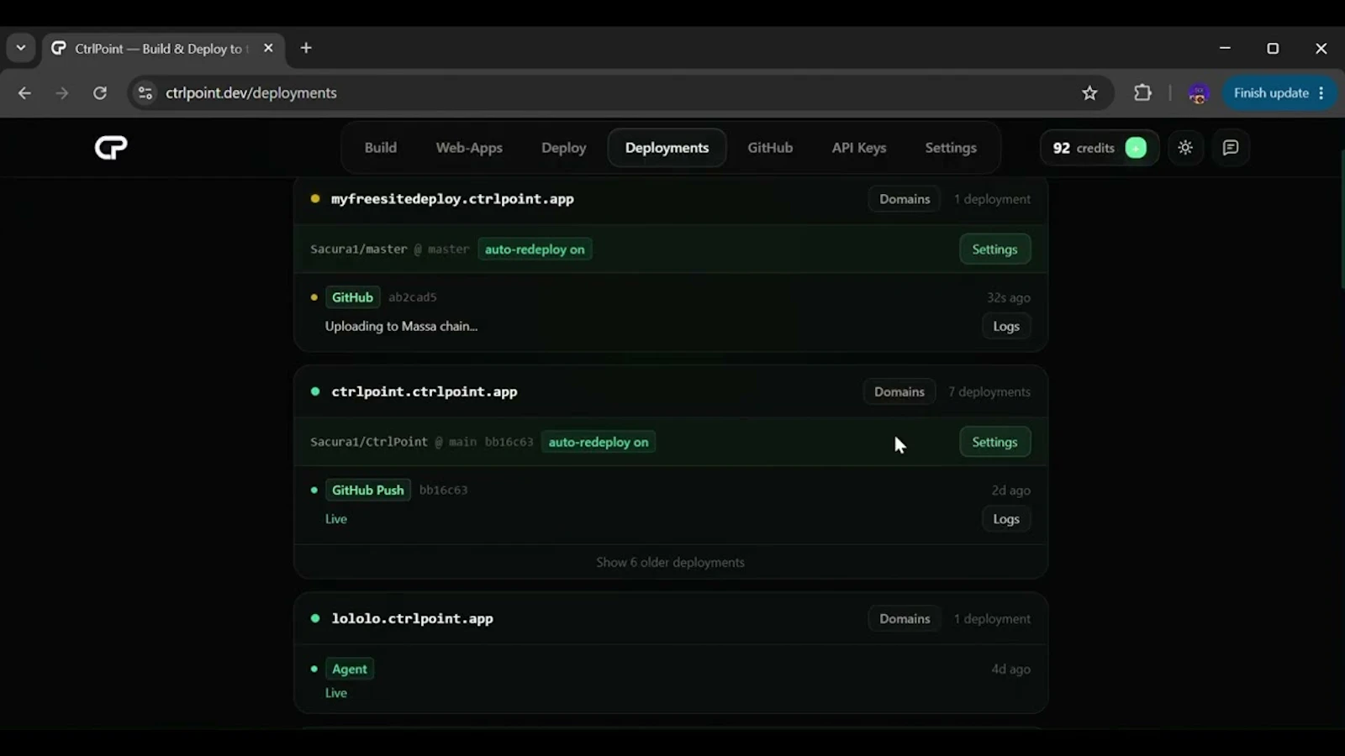Click the page vertical scrollbar
The width and height of the screenshot is (1345, 756).
1342,220
